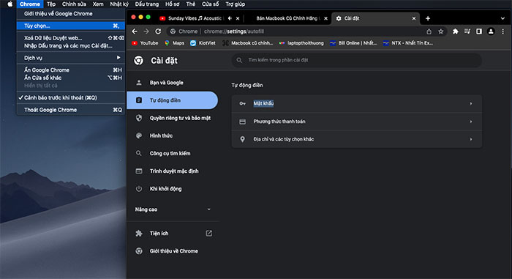Open Bill Online bookmark

tap(353, 43)
